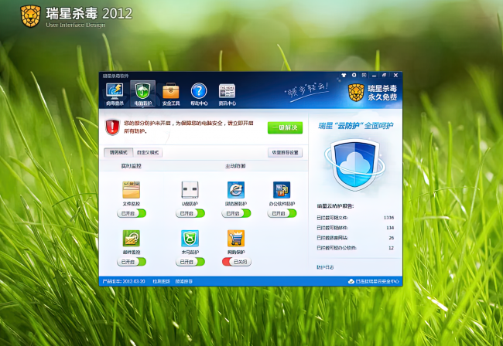503x346 pixels.
Task: Click the intercepted office software count 12
Action: pos(391,248)
